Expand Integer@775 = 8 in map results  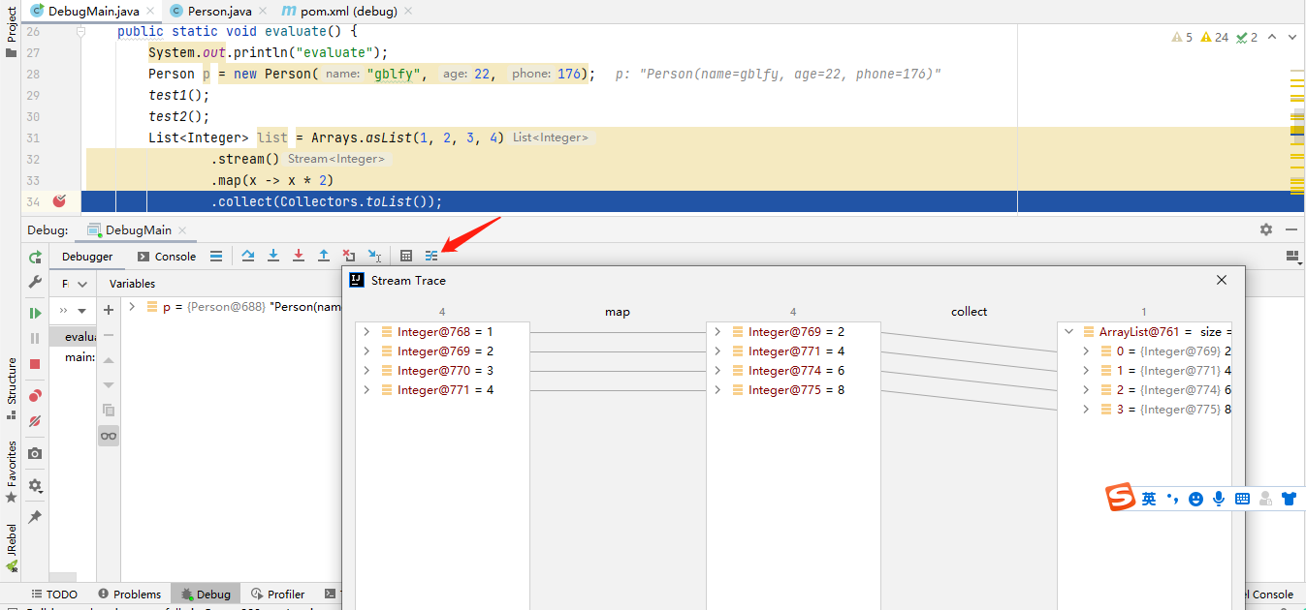pos(717,390)
